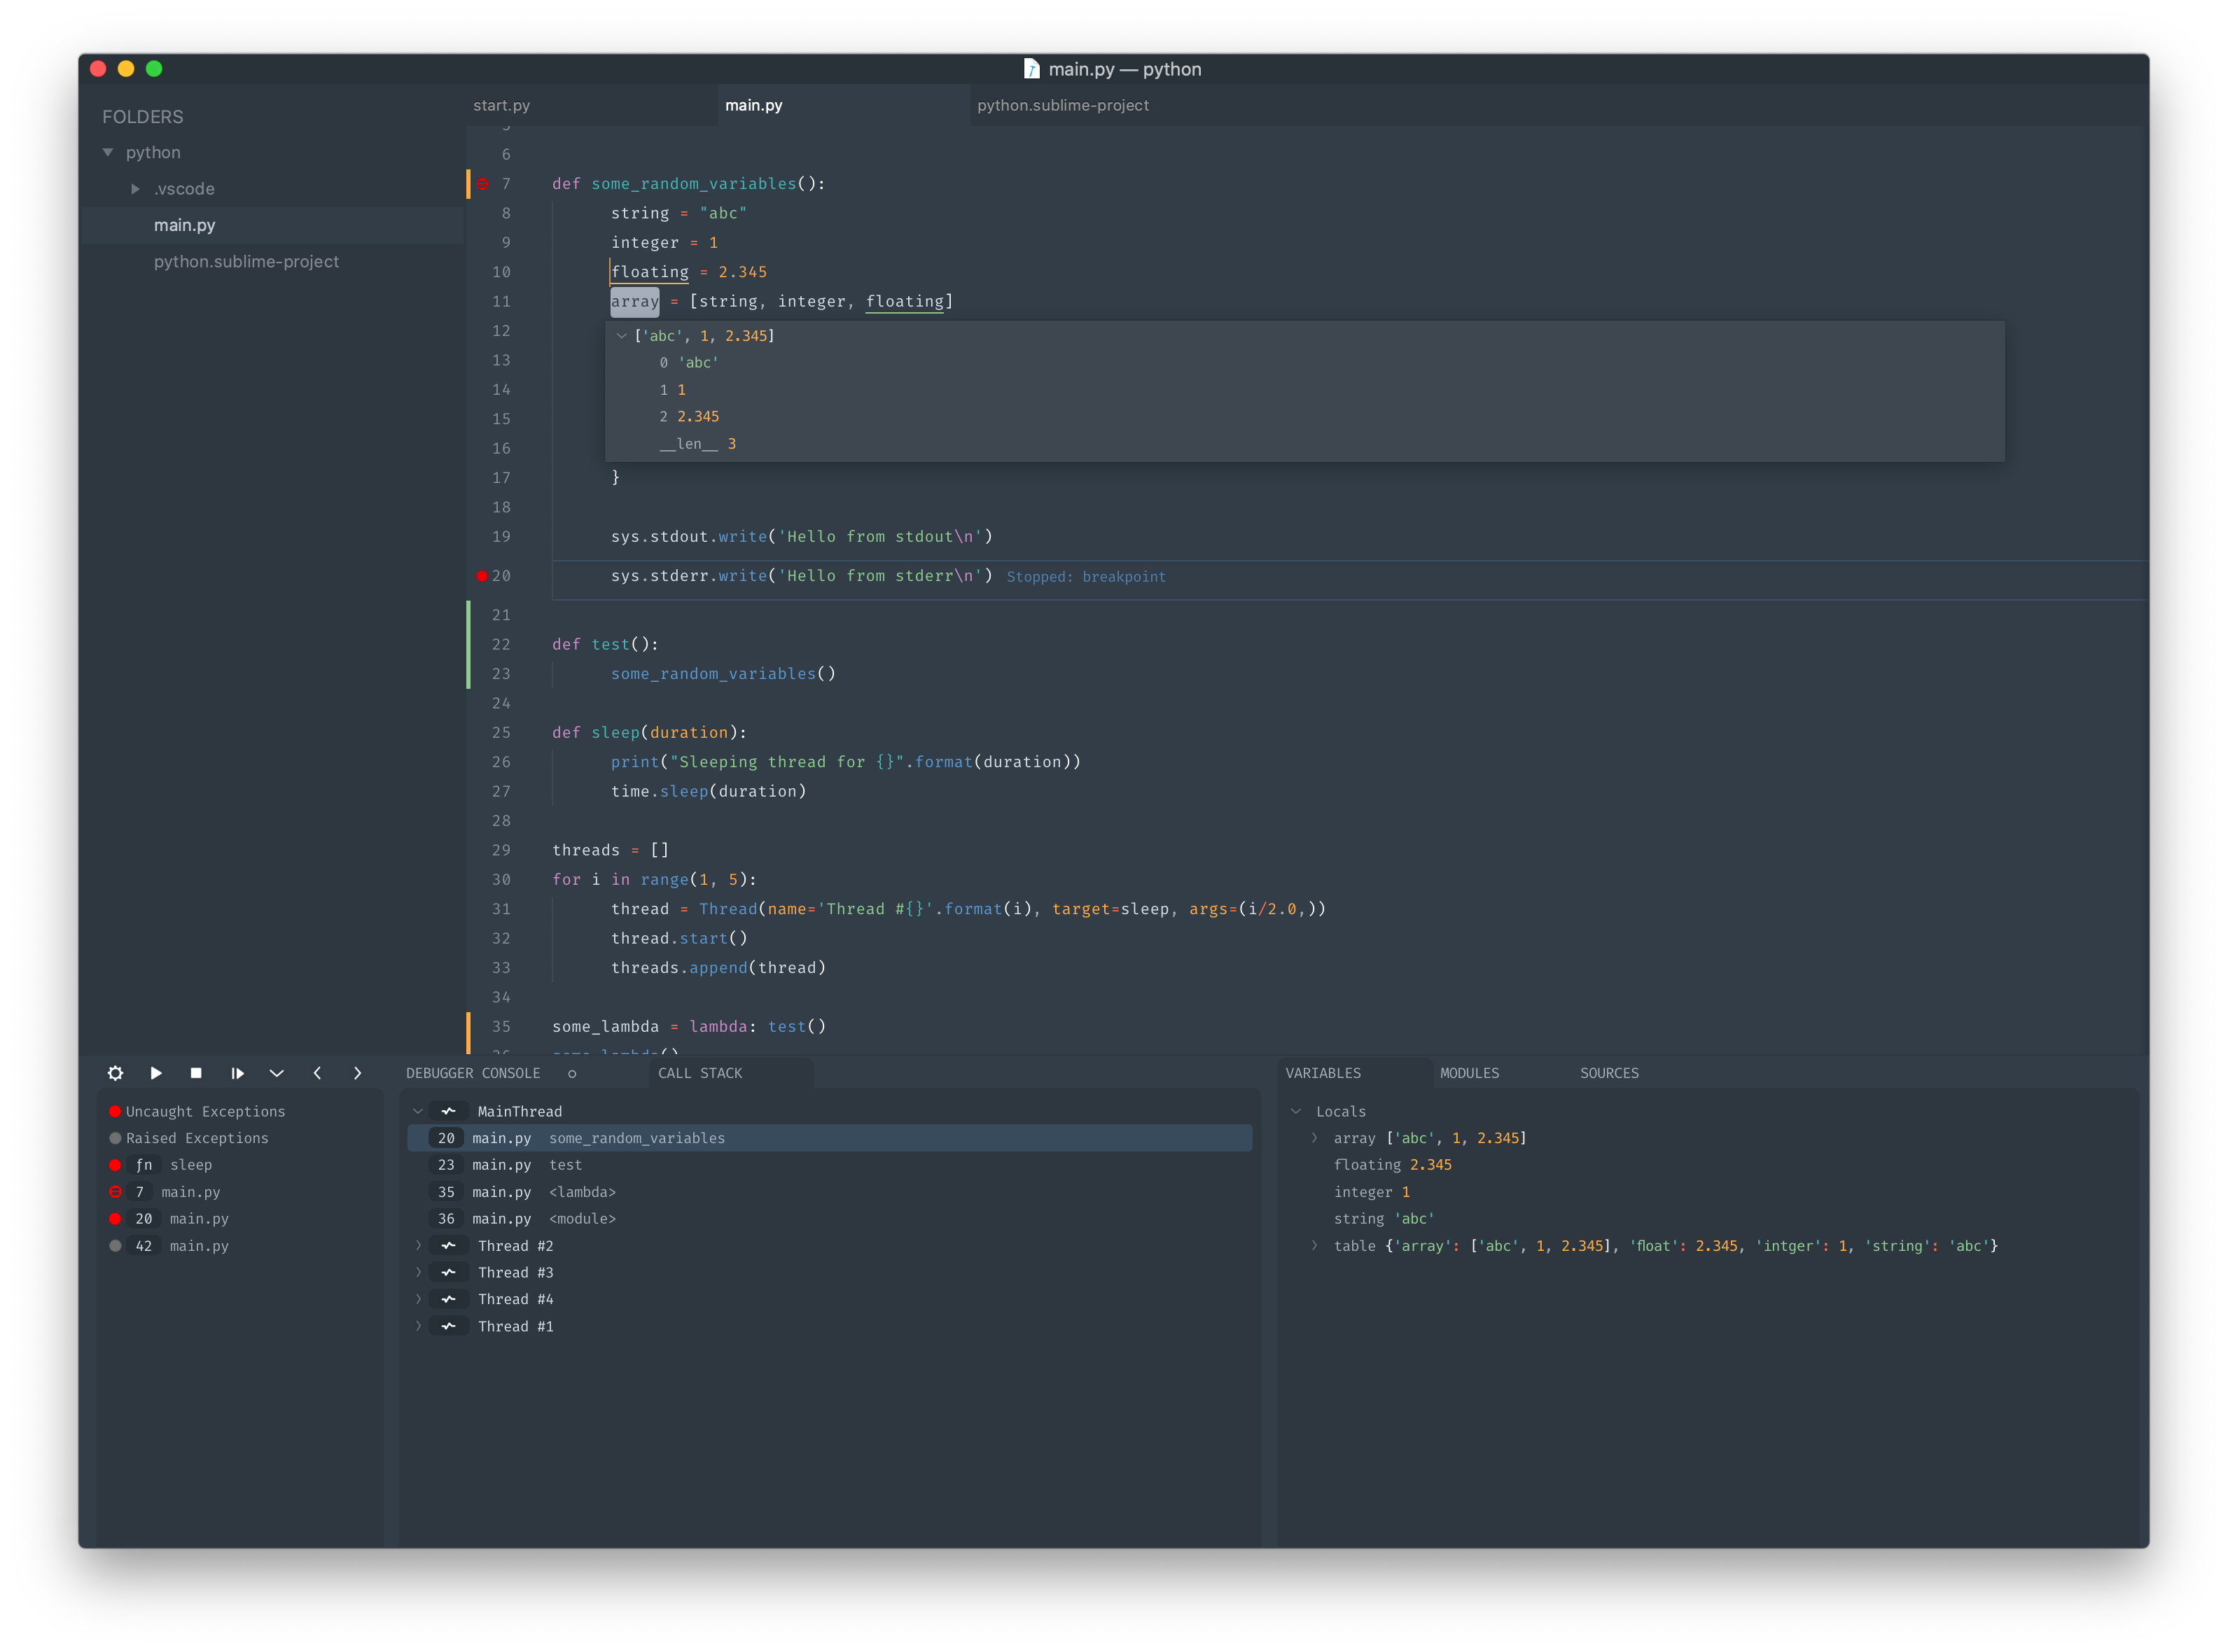Click the Thread #1 thread icon

(x=448, y=1326)
